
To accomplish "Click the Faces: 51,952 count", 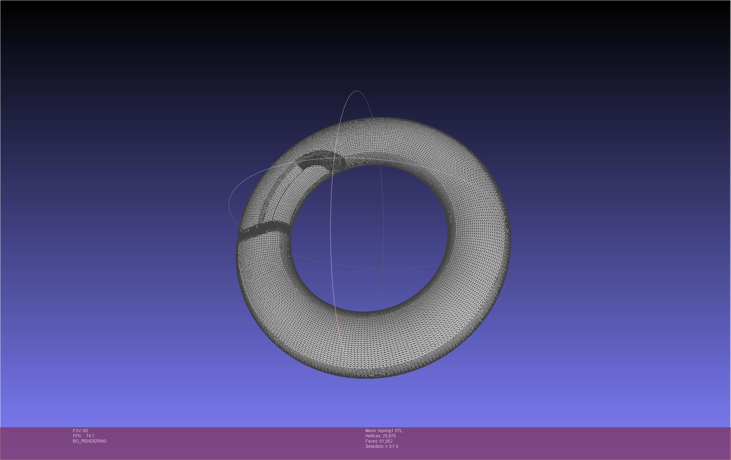I will click(379, 441).
